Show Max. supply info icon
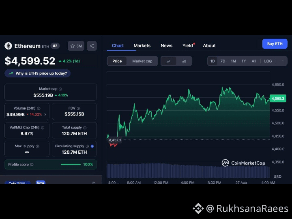292x219 pixels. [x=37, y=146]
